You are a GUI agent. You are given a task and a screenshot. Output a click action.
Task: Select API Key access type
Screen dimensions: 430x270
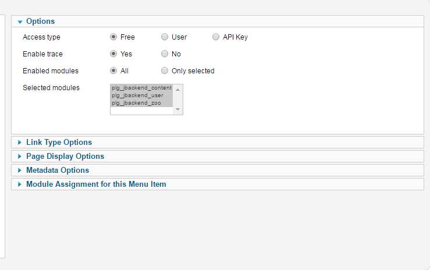216,37
